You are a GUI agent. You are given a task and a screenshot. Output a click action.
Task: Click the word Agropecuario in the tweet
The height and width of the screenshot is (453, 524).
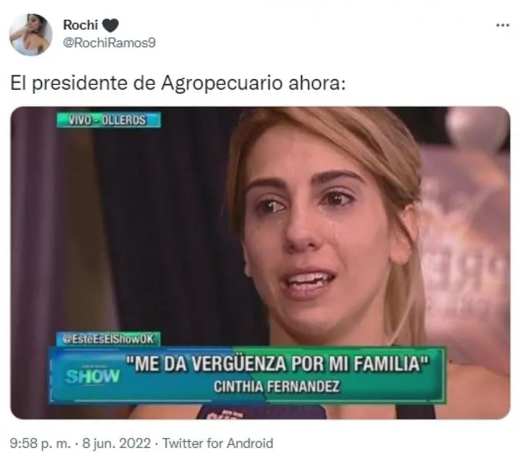221,84
